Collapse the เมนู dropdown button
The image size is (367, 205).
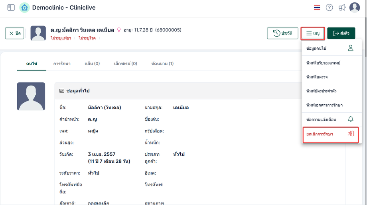coord(313,33)
